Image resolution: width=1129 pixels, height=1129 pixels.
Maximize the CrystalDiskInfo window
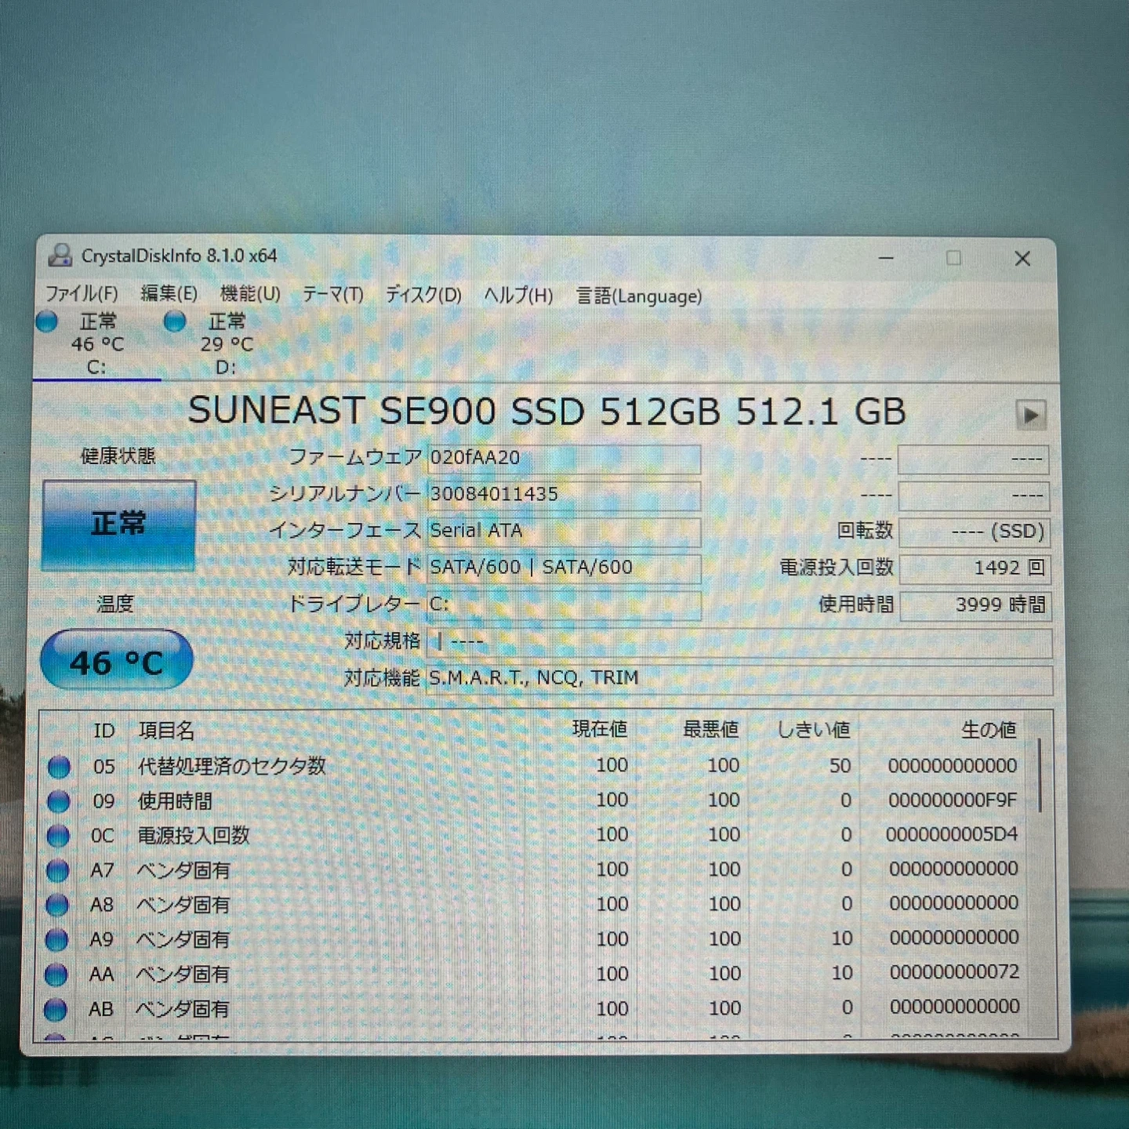point(954,258)
